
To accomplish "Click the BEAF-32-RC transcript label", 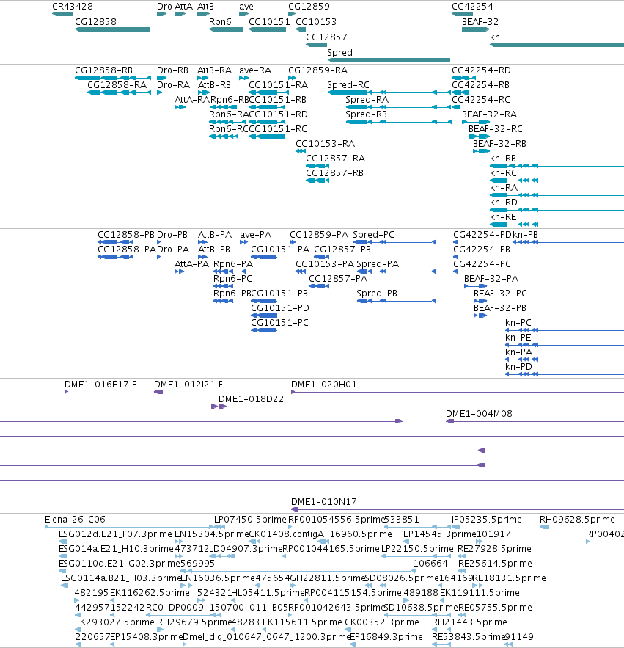I will coord(496,129).
